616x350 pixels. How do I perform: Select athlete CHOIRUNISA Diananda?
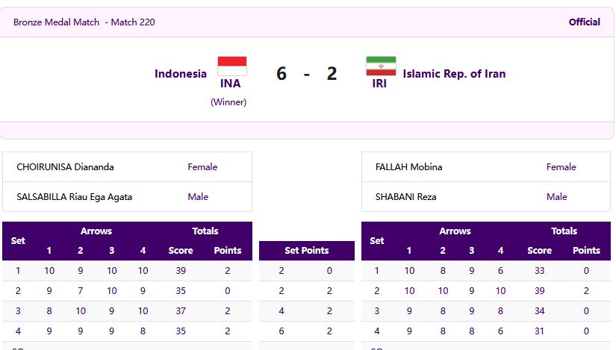pos(65,167)
